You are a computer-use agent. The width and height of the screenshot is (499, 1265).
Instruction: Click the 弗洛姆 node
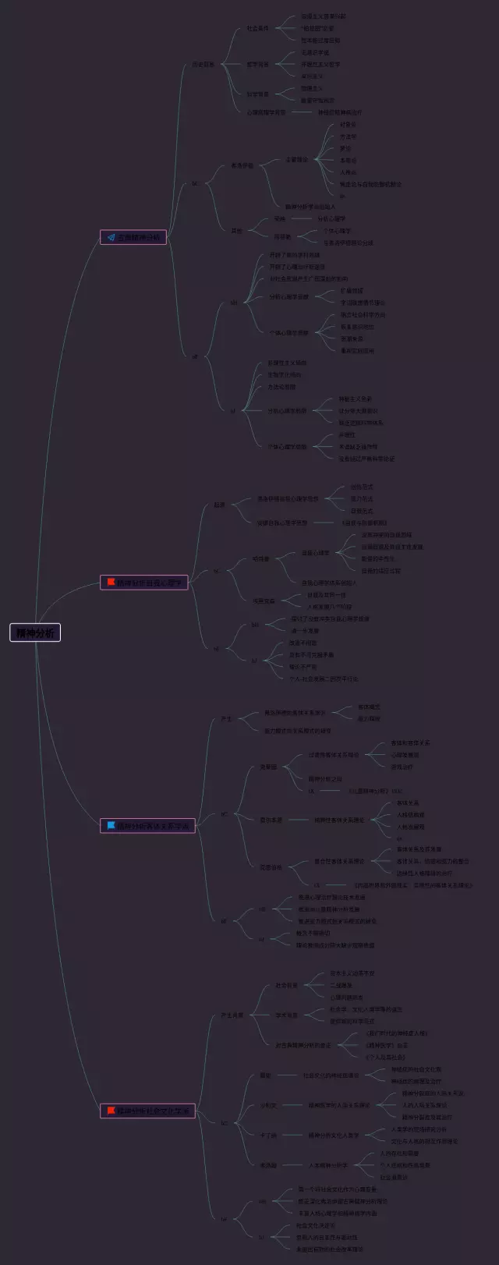[x=267, y=1165]
